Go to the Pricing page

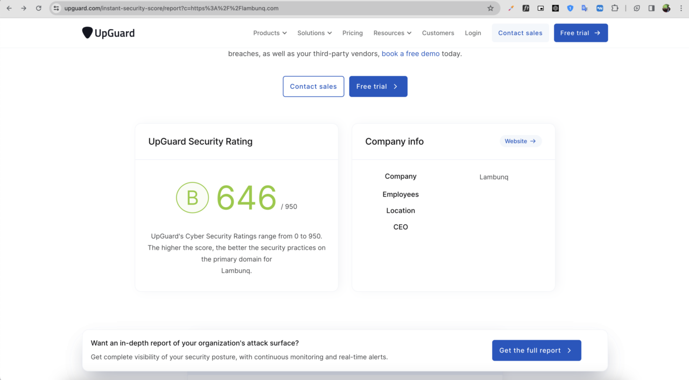[x=353, y=33]
